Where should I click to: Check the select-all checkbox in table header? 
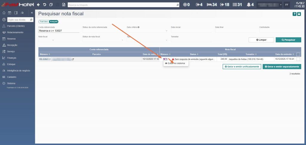pyautogui.click(x=298, y=54)
